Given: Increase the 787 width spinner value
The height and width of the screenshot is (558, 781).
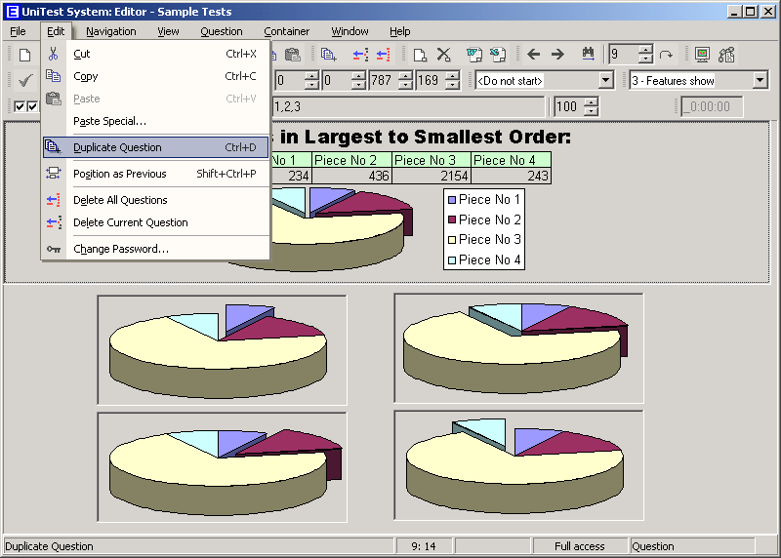Looking at the screenshot, I should [x=406, y=76].
